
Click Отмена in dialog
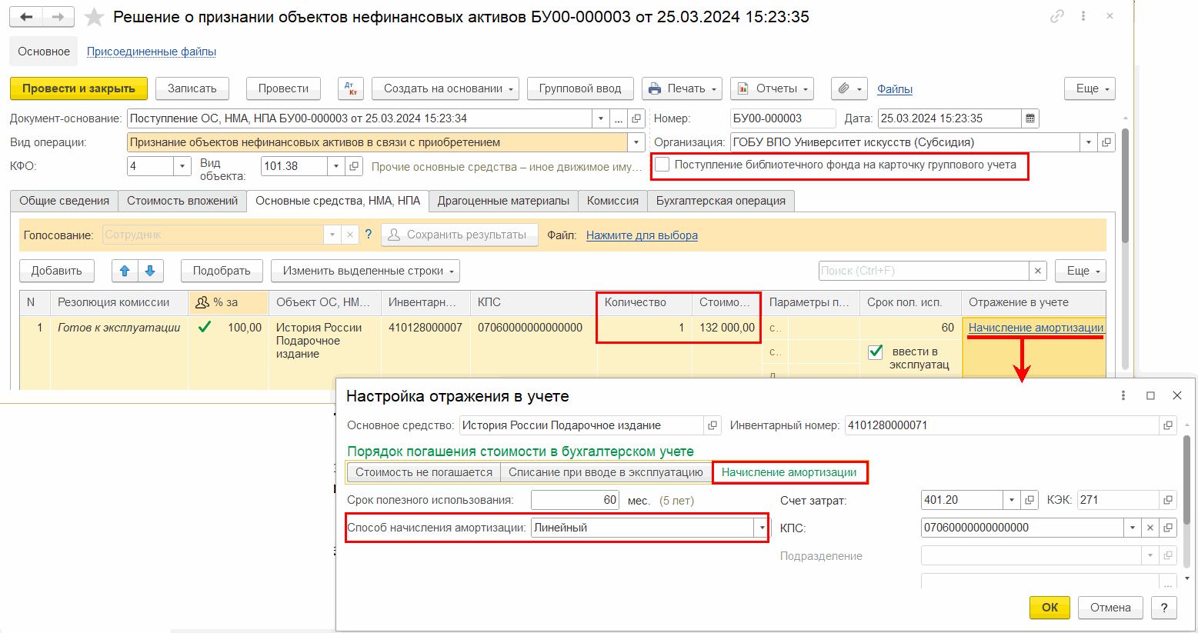pos(1110,608)
